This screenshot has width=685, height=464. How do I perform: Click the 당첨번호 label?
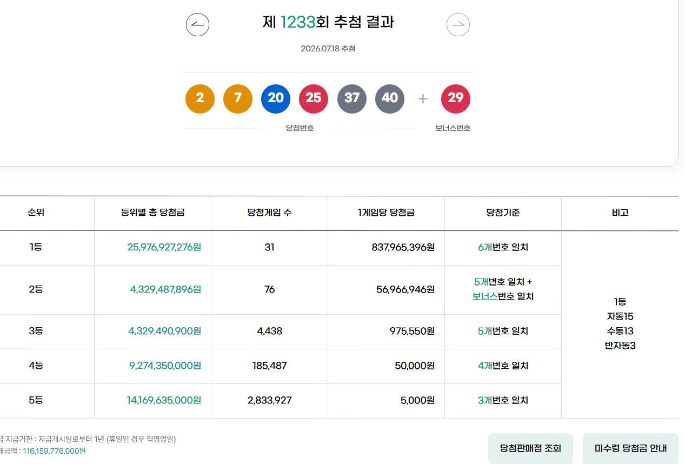coord(300,129)
